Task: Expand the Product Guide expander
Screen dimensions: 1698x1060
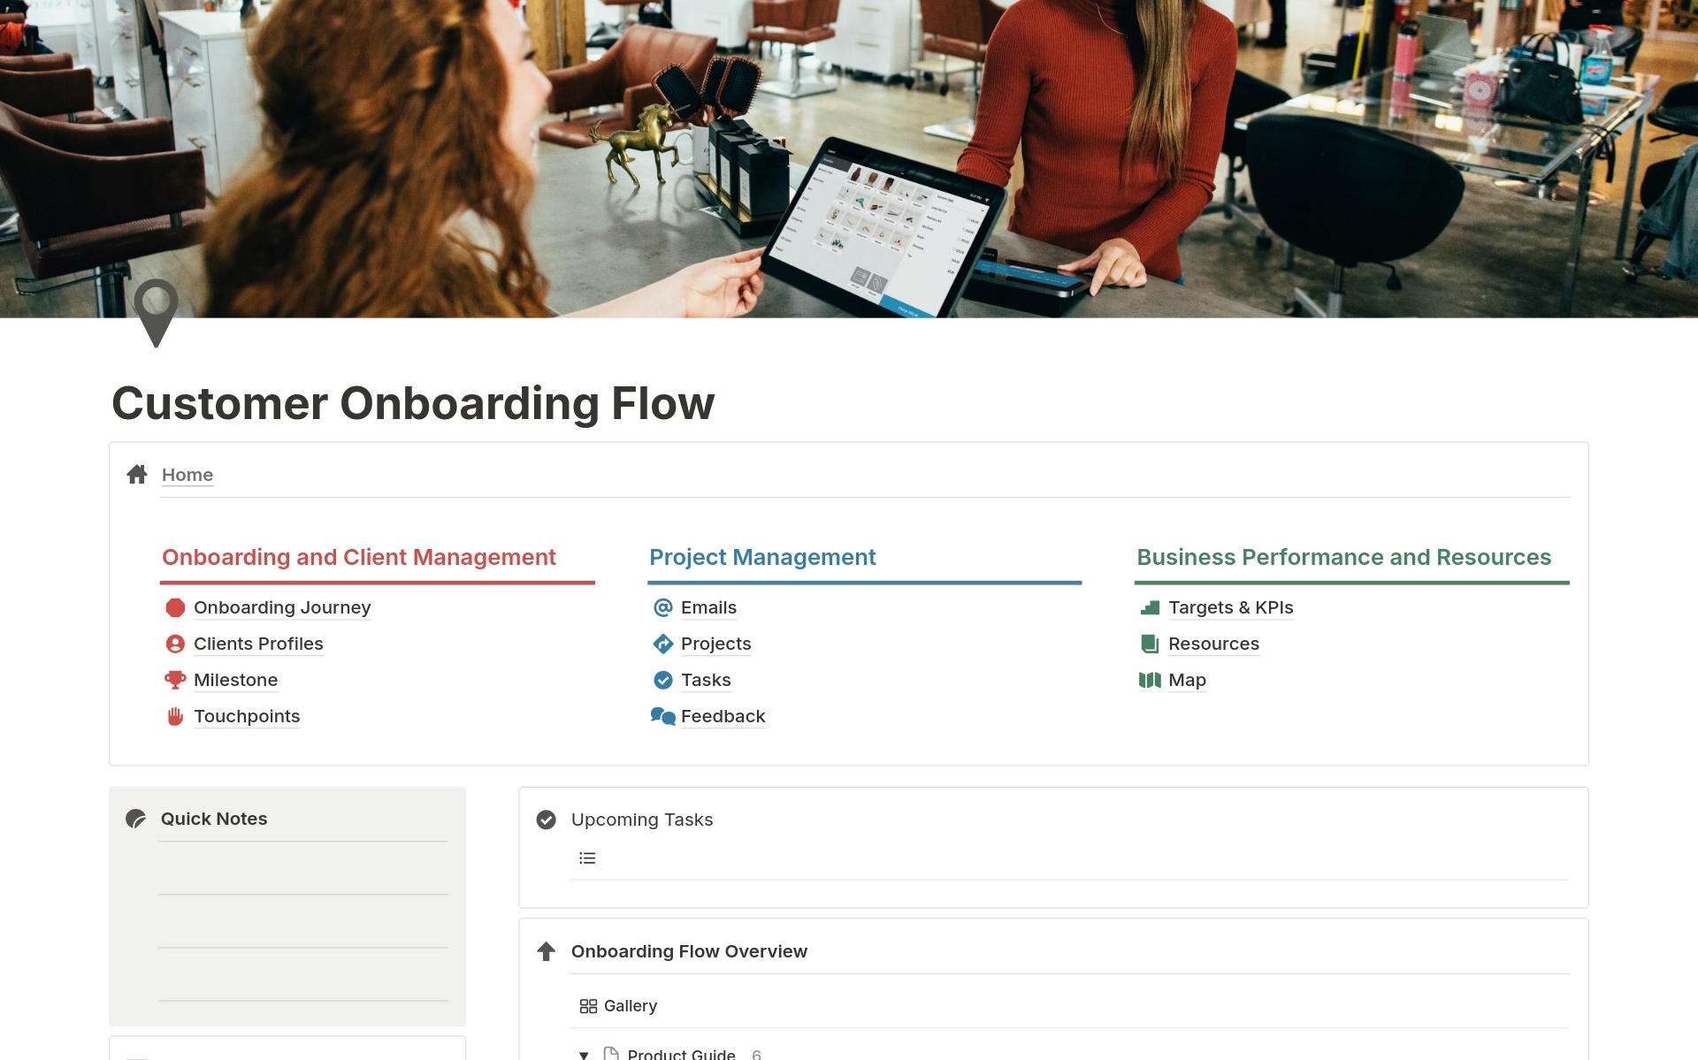Action: [x=584, y=1051]
